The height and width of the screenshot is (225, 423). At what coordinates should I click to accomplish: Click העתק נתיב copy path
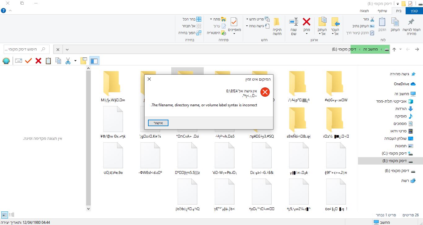pos(364,26)
